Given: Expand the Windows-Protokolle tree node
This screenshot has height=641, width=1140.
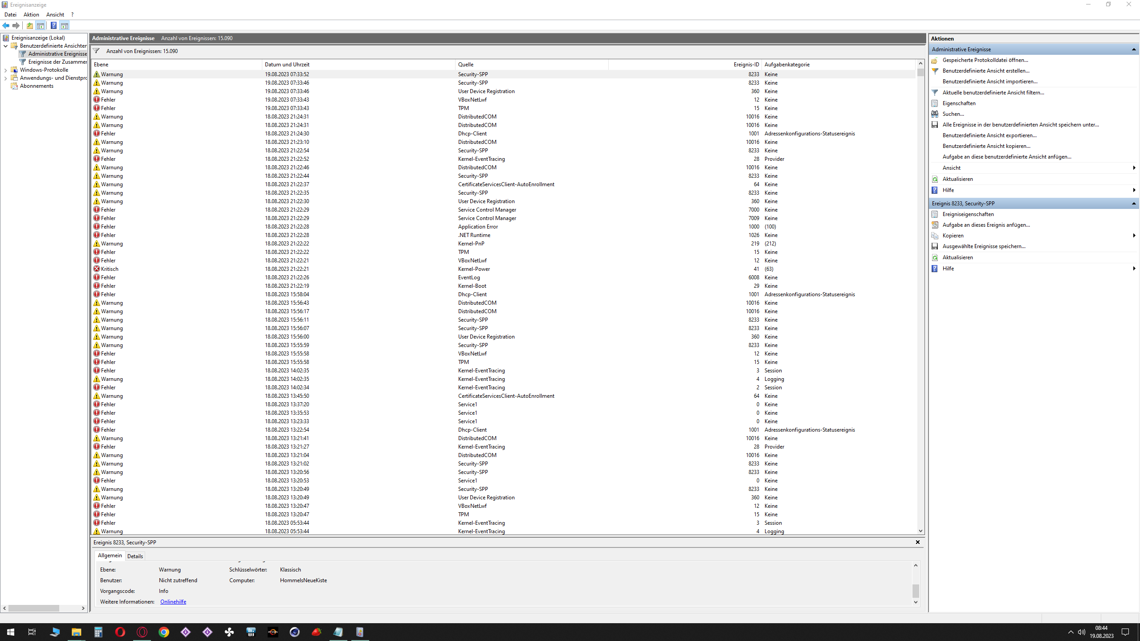Looking at the screenshot, I should (5, 70).
